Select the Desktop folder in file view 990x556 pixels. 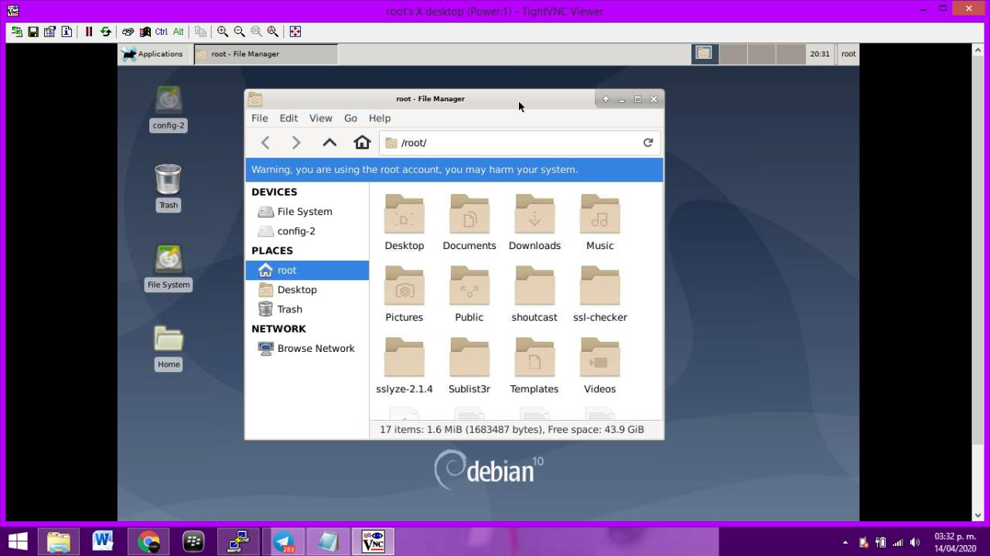[405, 222]
